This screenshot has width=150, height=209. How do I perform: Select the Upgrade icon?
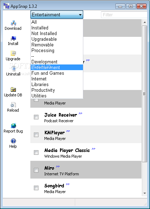pos(13,53)
